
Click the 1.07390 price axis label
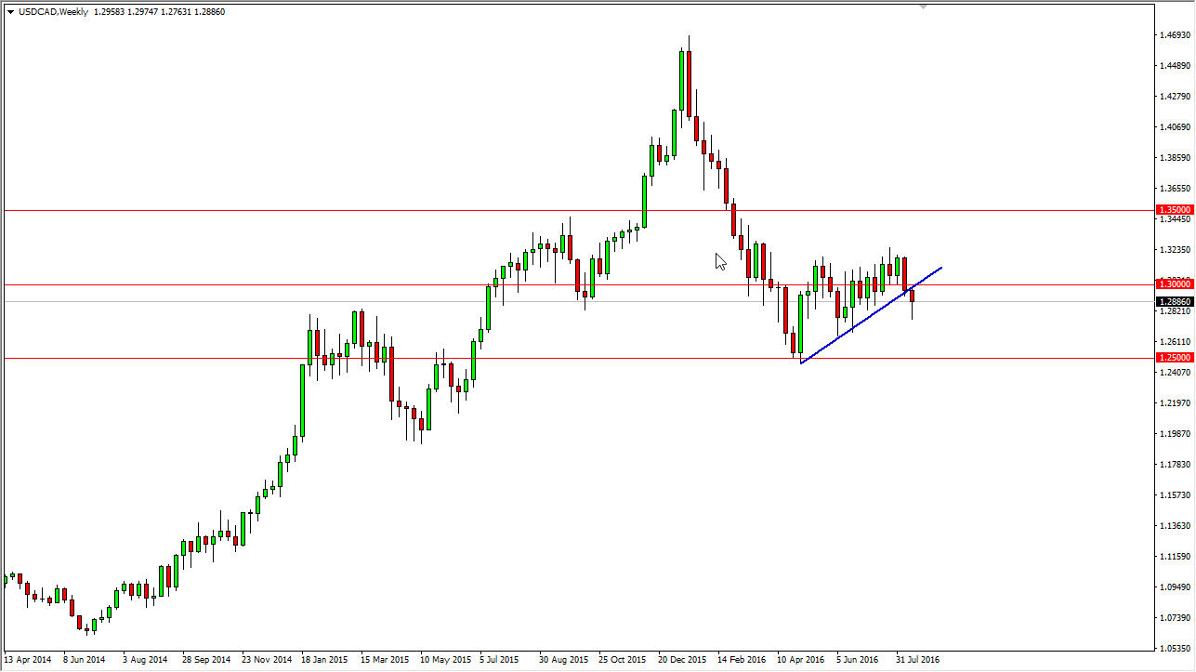1176,618
